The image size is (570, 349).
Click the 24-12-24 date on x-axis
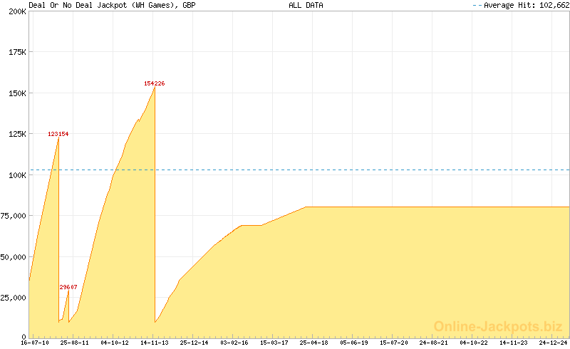554,343
